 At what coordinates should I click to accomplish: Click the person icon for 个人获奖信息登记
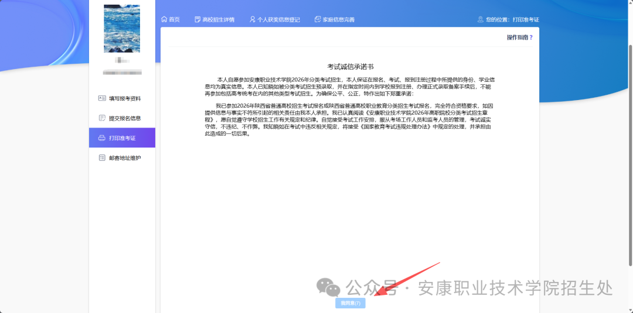point(253,19)
